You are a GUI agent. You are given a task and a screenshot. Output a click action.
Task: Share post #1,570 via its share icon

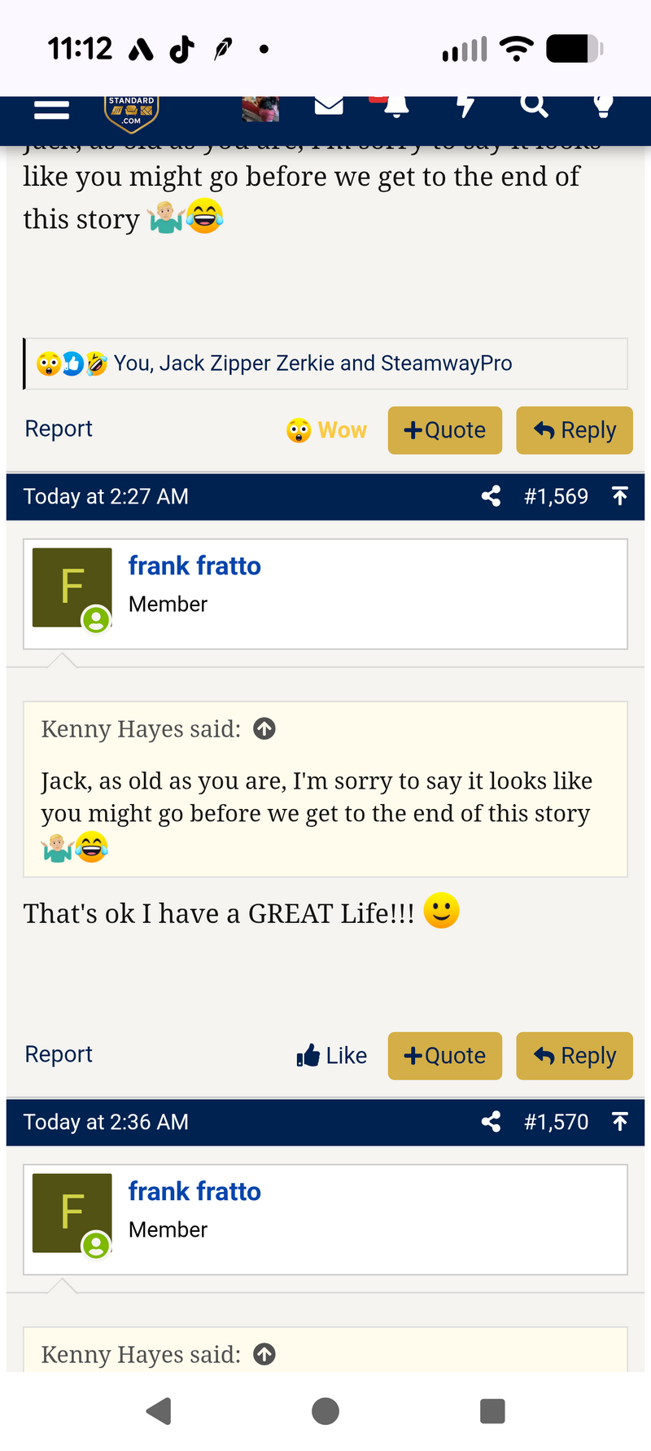point(490,1122)
